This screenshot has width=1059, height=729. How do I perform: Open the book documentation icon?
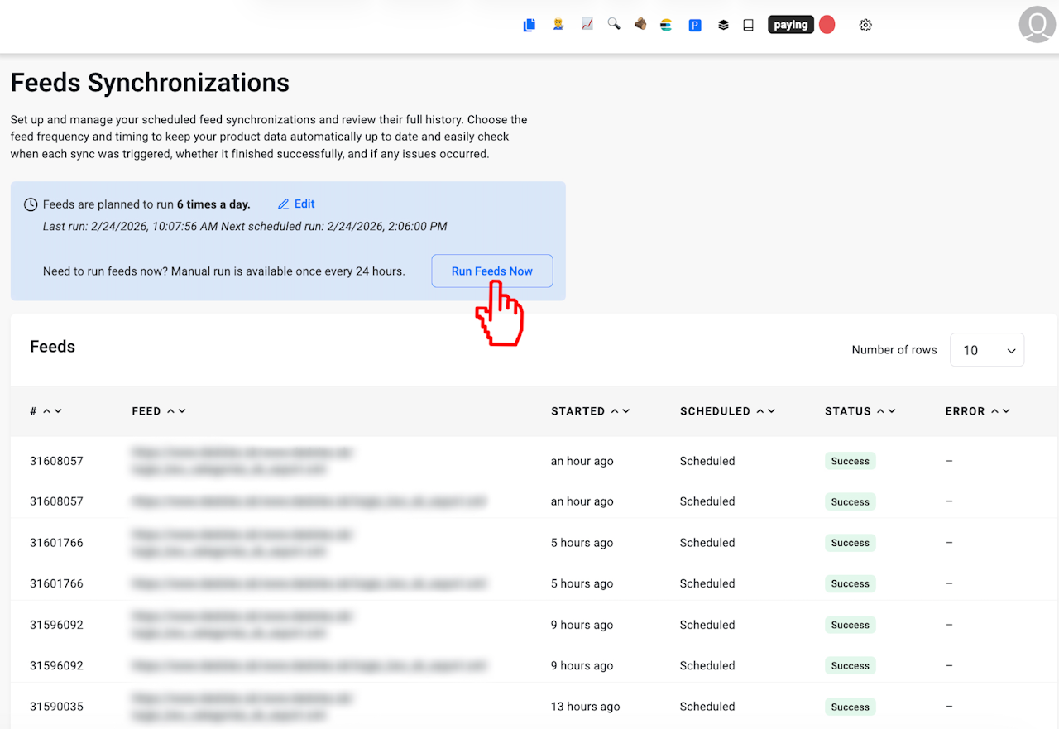tap(749, 25)
